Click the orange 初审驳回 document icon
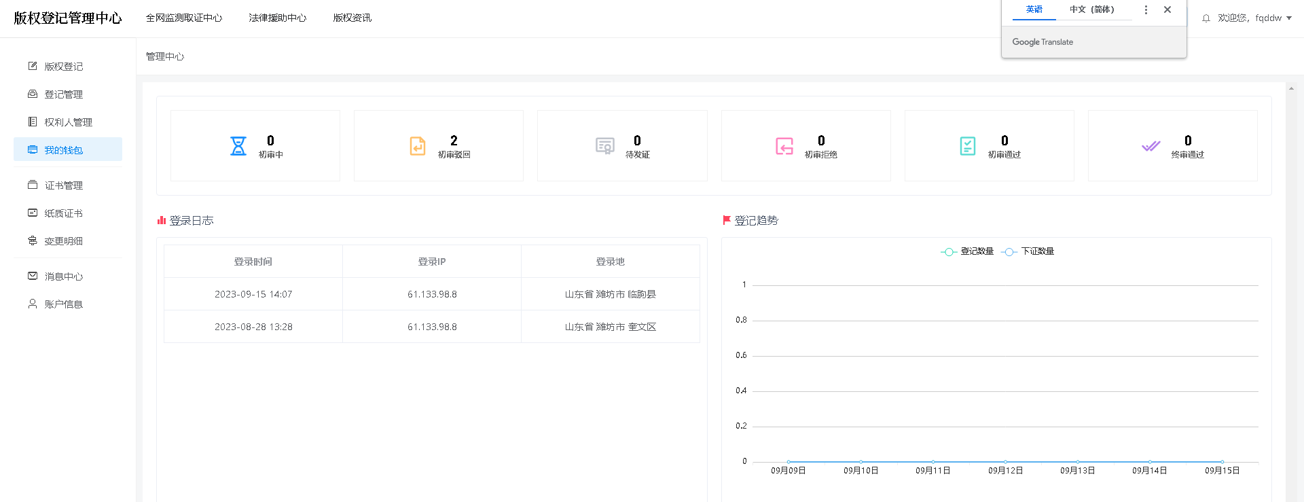Image resolution: width=1304 pixels, height=502 pixels. tap(418, 146)
